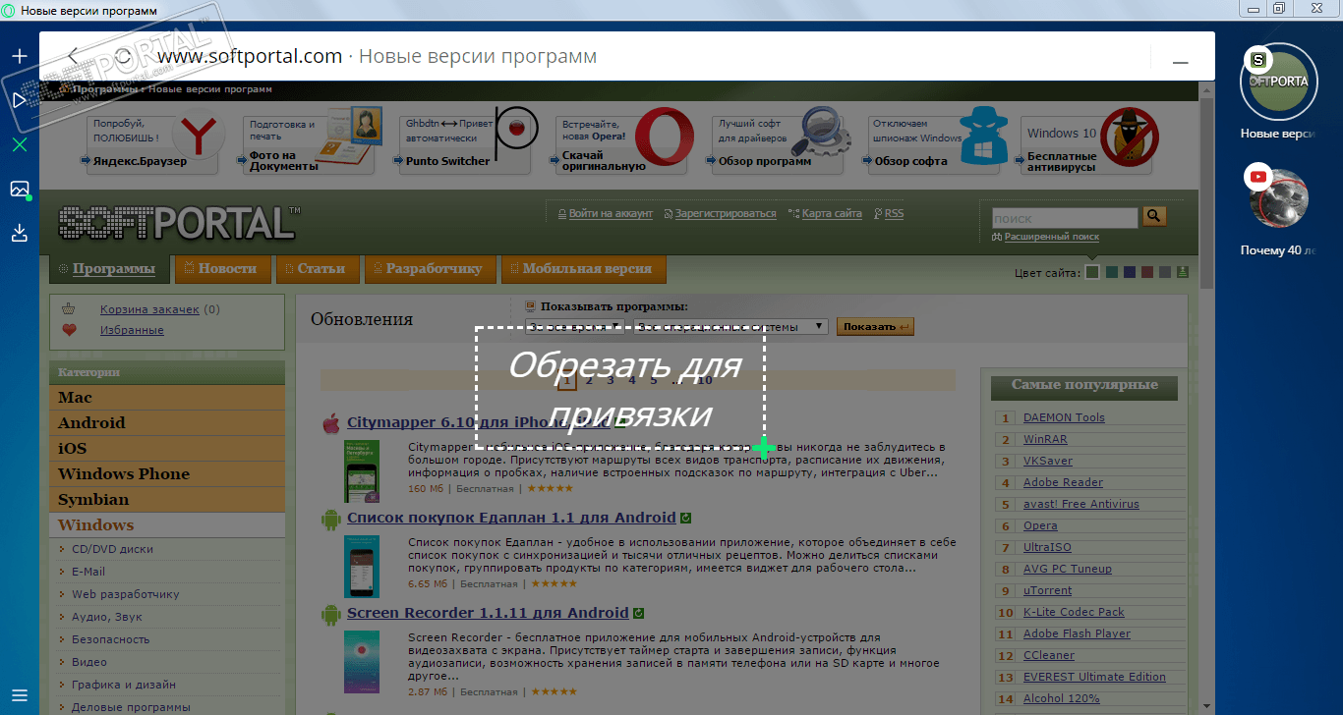Select the Программы navigation tab
Viewport: 1343px width, 715px height.
[108, 269]
